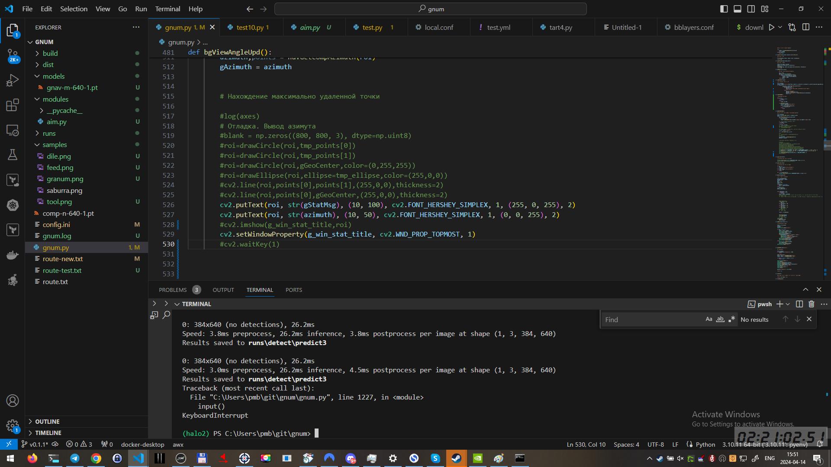The width and height of the screenshot is (831, 467).
Task: Open the Docker whale view
Action: [x=13, y=255]
